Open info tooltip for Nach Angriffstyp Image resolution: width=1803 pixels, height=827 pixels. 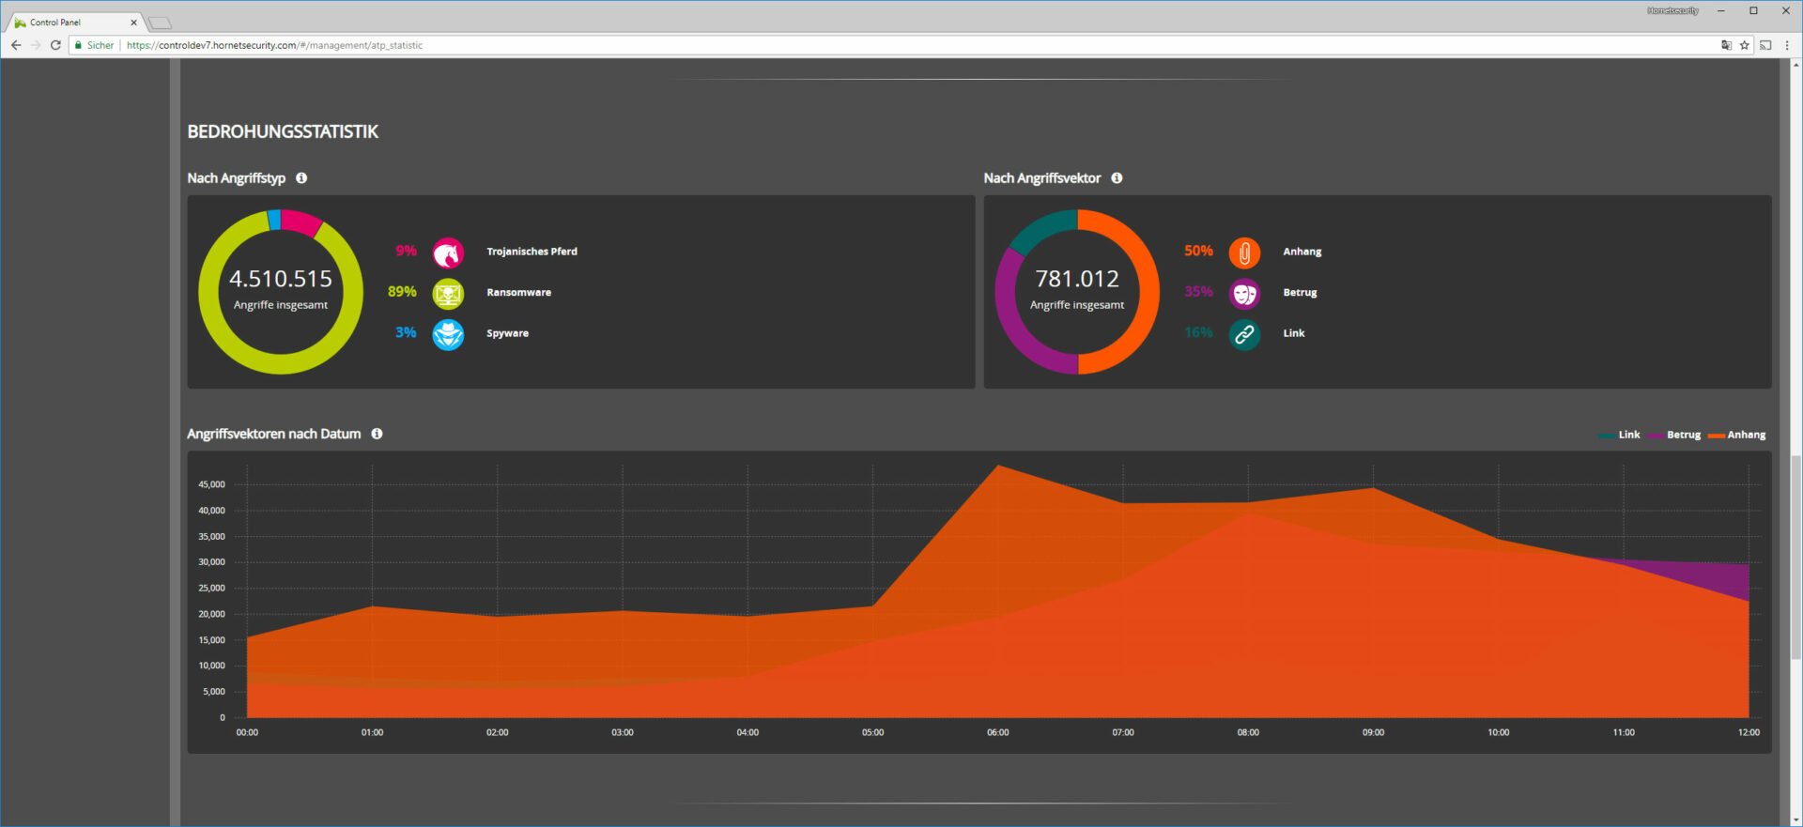[301, 178]
